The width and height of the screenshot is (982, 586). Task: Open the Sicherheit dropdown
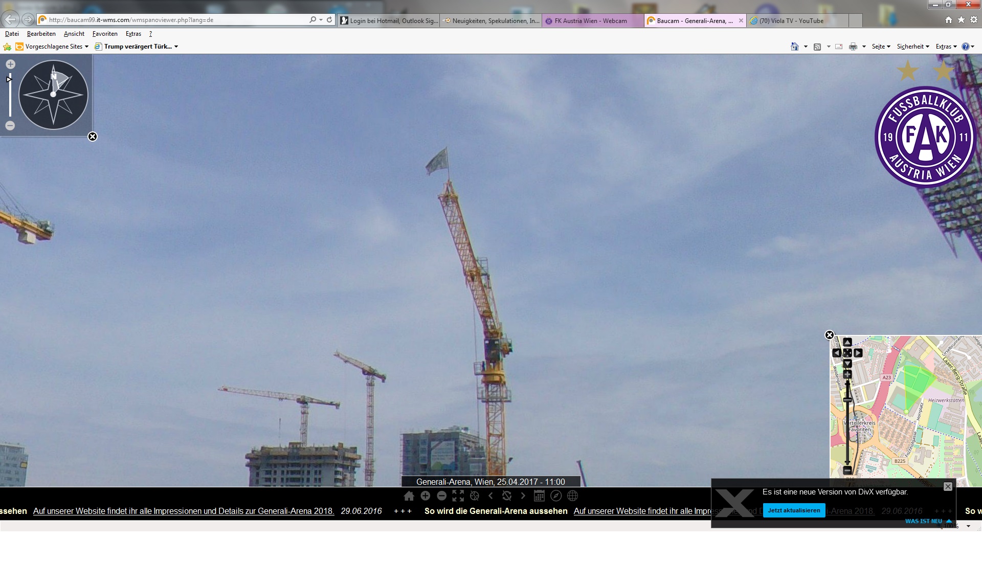[x=913, y=47]
